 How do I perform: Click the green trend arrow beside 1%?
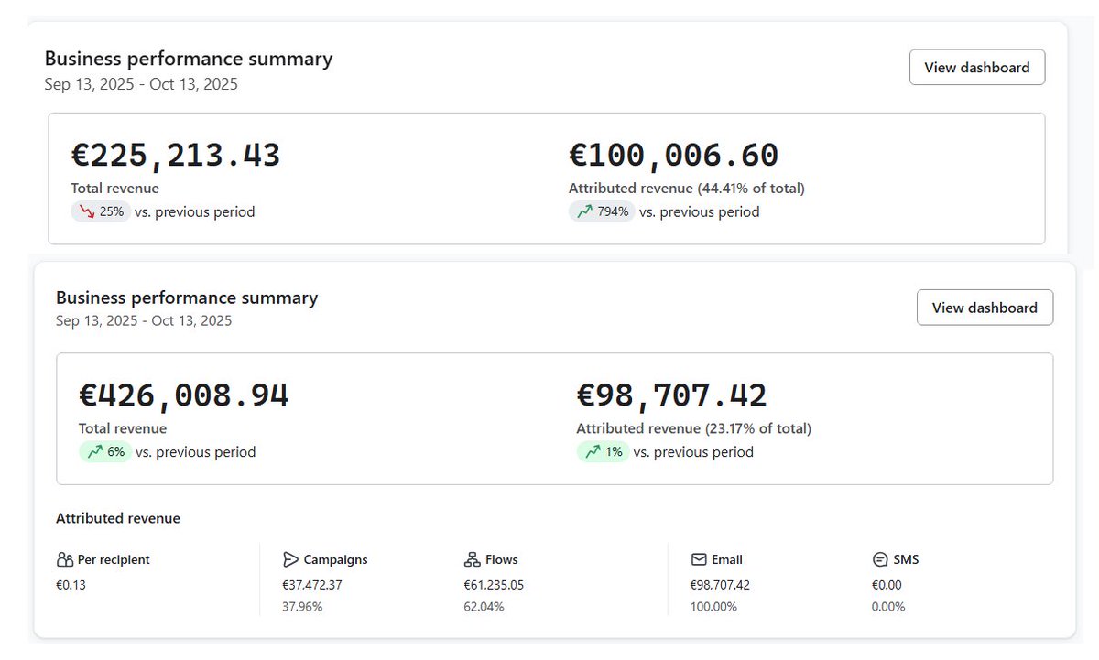(593, 451)
